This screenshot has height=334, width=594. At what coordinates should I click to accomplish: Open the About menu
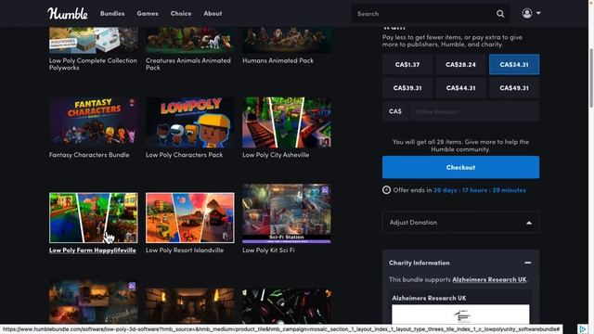(x=213, y=13)
